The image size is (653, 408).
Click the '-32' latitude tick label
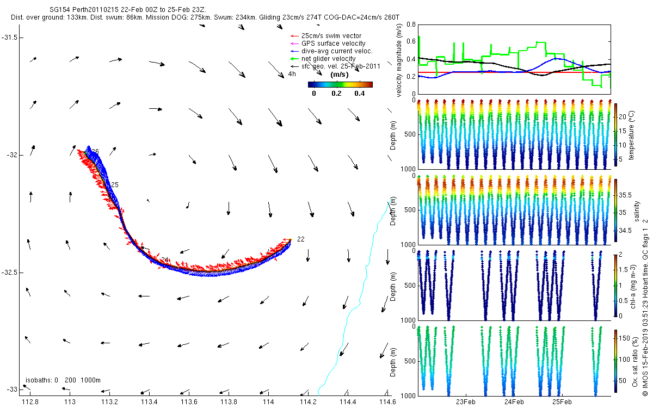[x=13, y=155]
